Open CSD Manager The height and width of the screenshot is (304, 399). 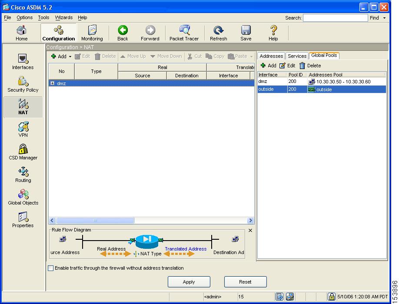23,152
